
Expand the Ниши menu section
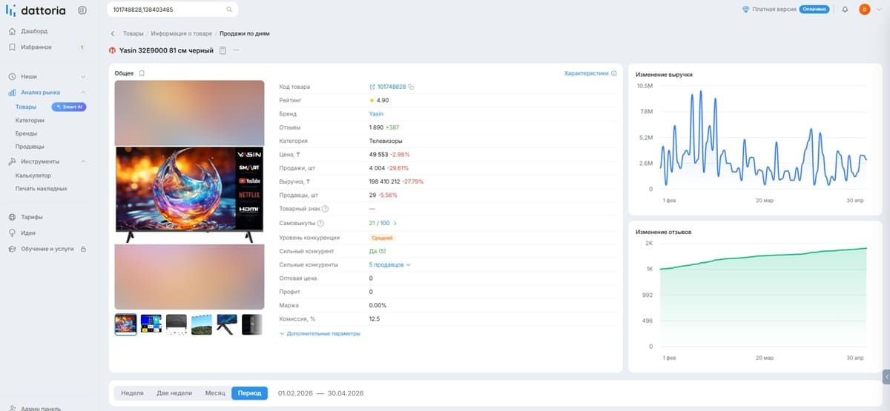[x=83, y=76]
